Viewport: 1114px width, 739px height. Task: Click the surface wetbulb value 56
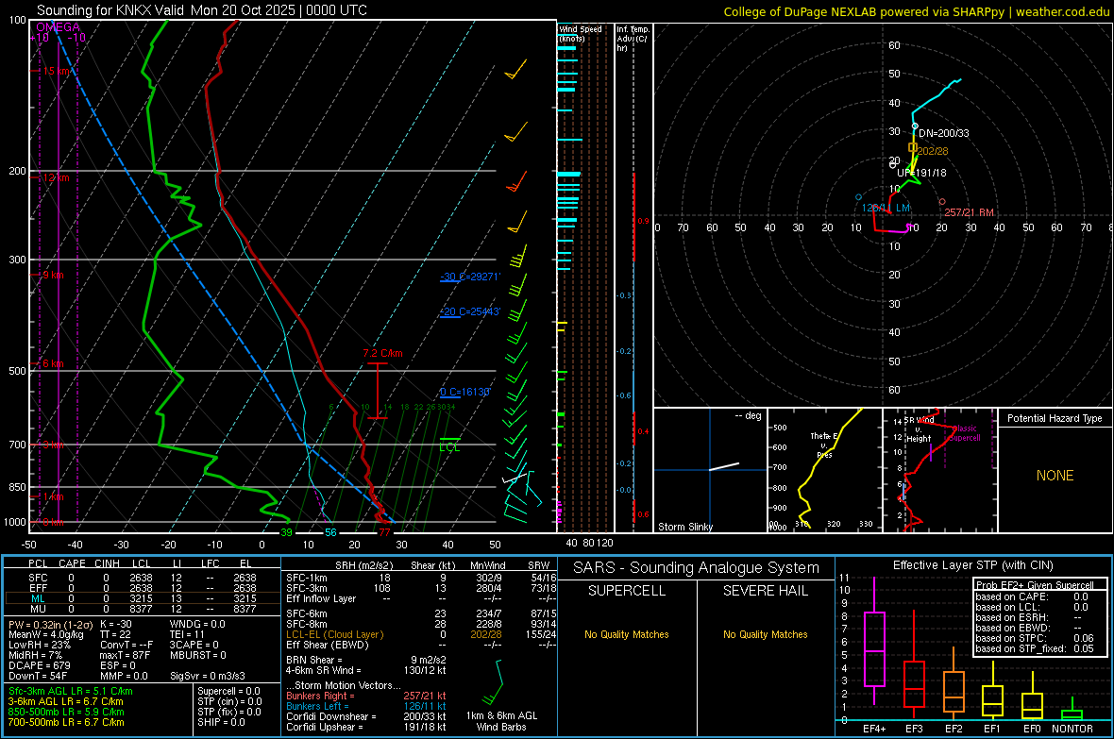[x=330, y=532]
